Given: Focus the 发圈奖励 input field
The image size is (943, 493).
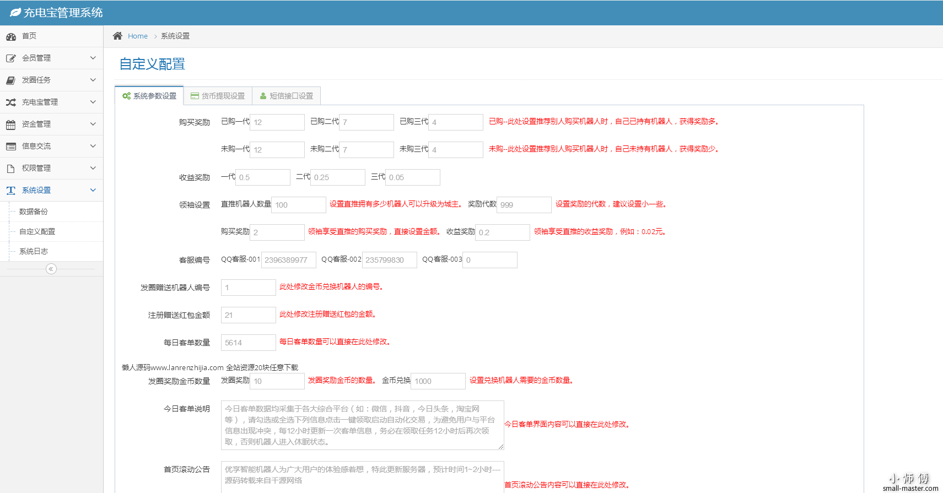Looking at the screenshot, I should [277, 381].
